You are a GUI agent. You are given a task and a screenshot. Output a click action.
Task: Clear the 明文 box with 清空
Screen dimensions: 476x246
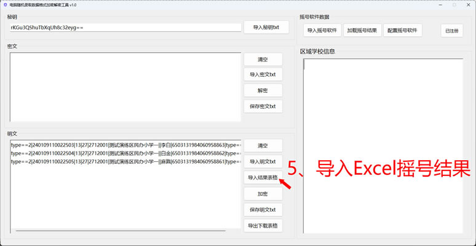[263, 146]
